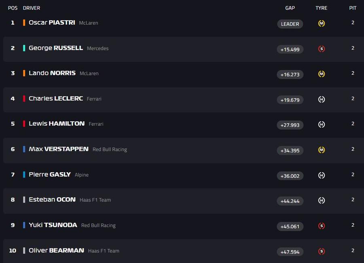Click Ocon's hard tyre icon
The image size is (364, 263).
point(321,200)
